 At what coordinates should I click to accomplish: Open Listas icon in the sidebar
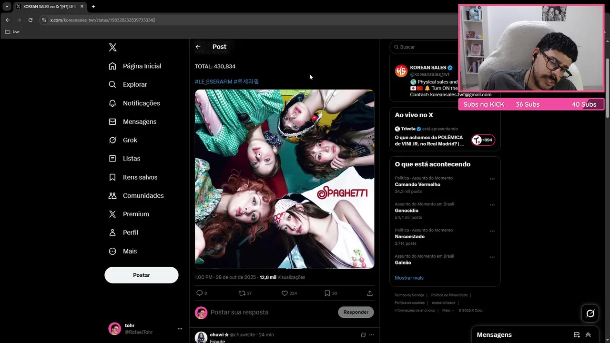112,158
